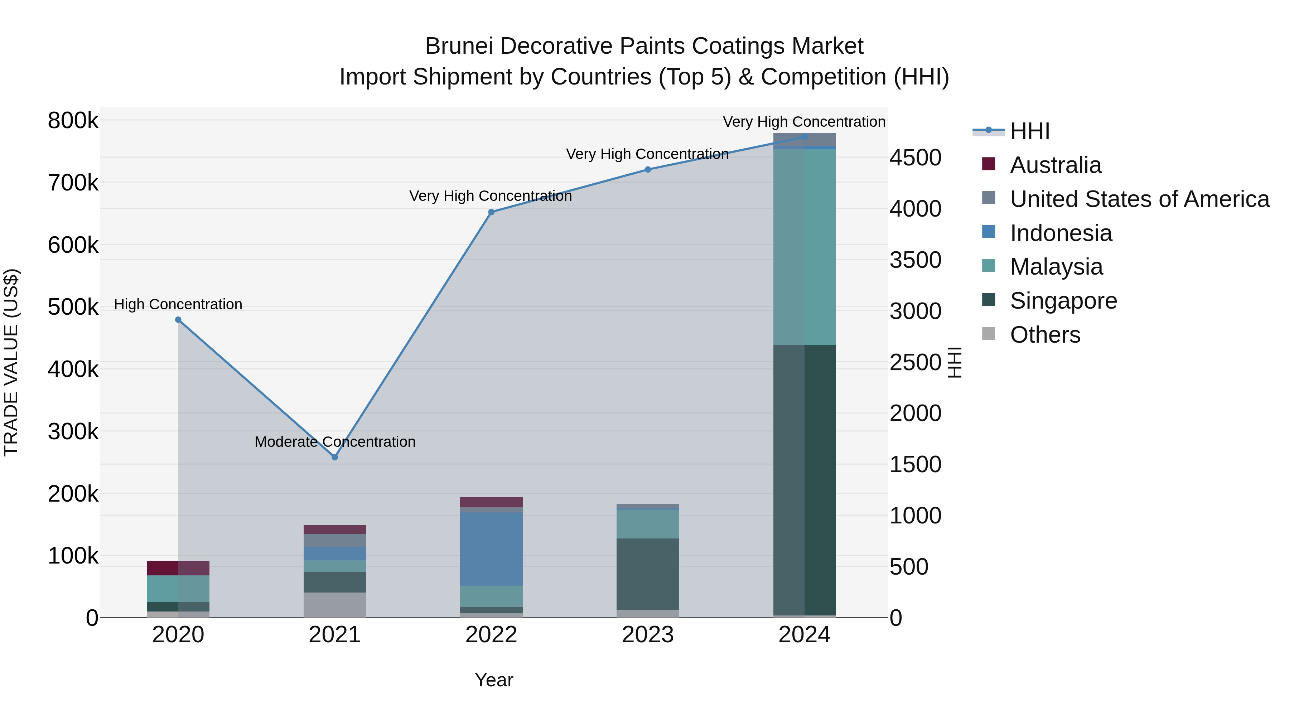Click the x-axis label 2020
Screen dimensions: 1289x725
pos(178,635)
